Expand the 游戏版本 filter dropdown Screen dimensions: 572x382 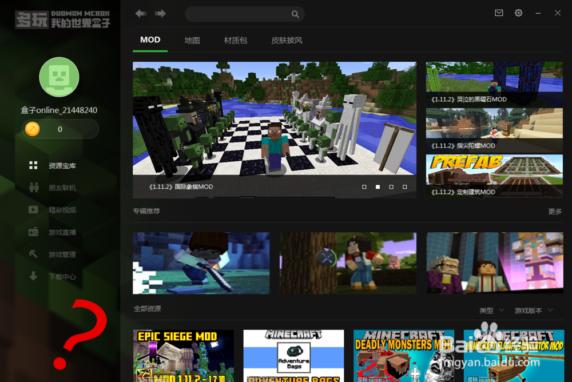[534, 311]
